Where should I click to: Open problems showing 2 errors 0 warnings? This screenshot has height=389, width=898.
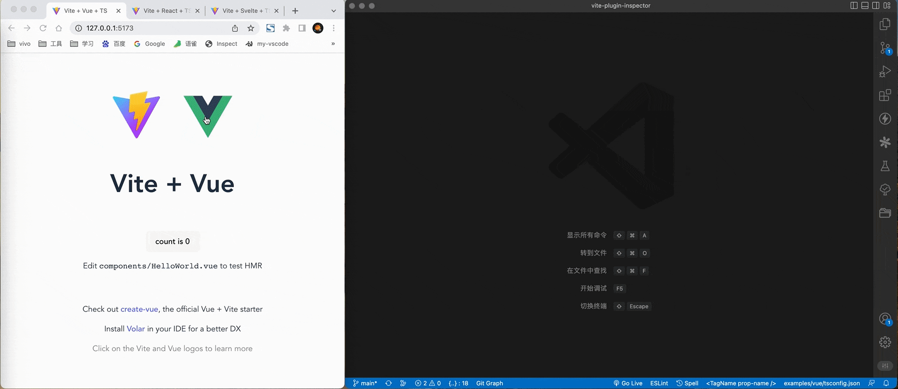[428, 383]
